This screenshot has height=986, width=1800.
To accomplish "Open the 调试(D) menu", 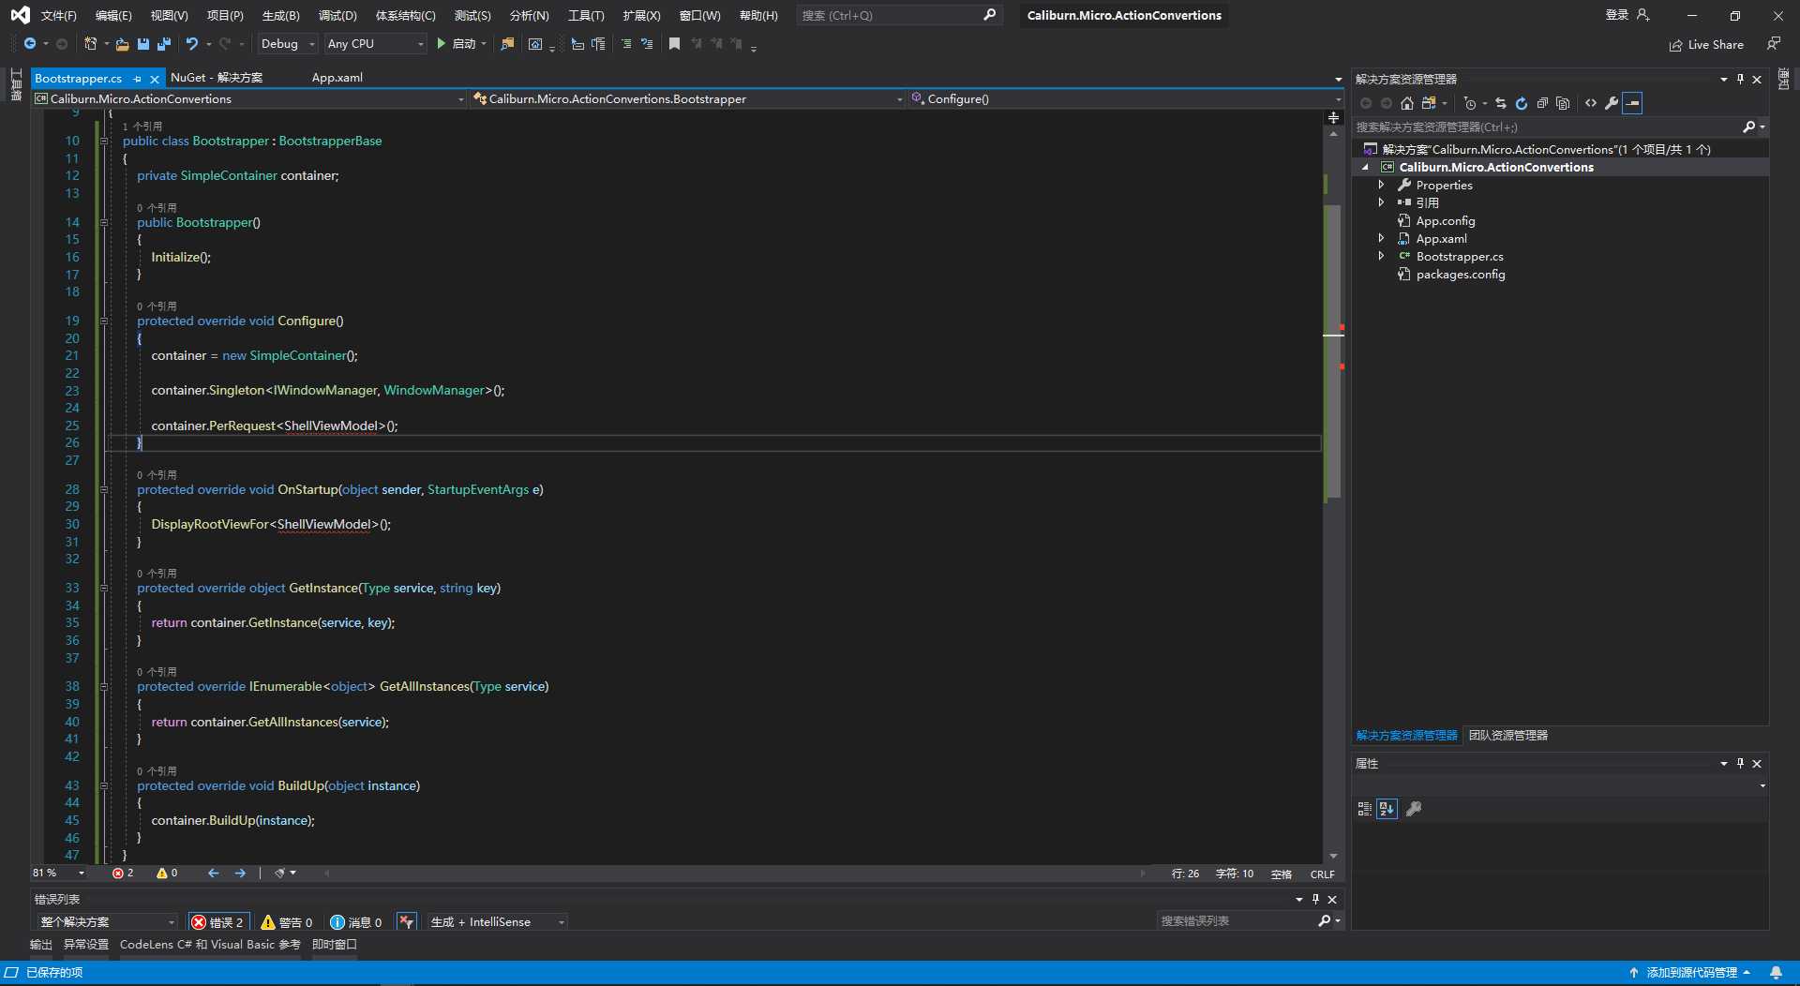I will click(337, 16).
